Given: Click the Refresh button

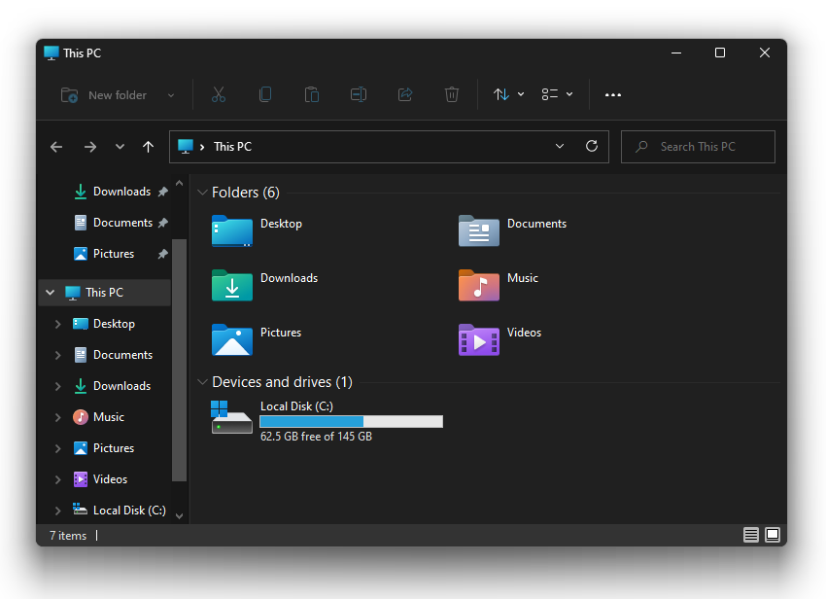Looking at the screenshot, I should point(592,146).
